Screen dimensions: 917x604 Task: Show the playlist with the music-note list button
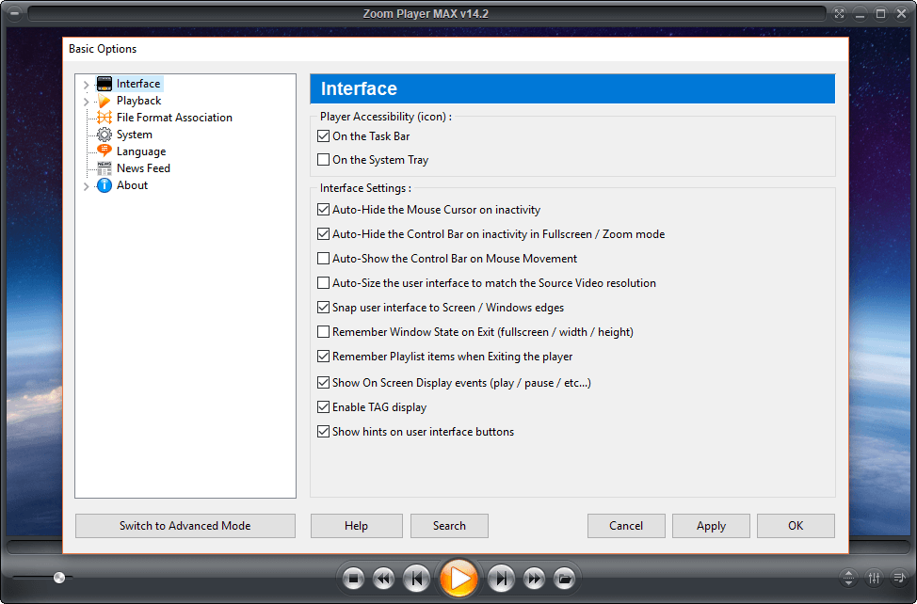[x=899, y=579]
